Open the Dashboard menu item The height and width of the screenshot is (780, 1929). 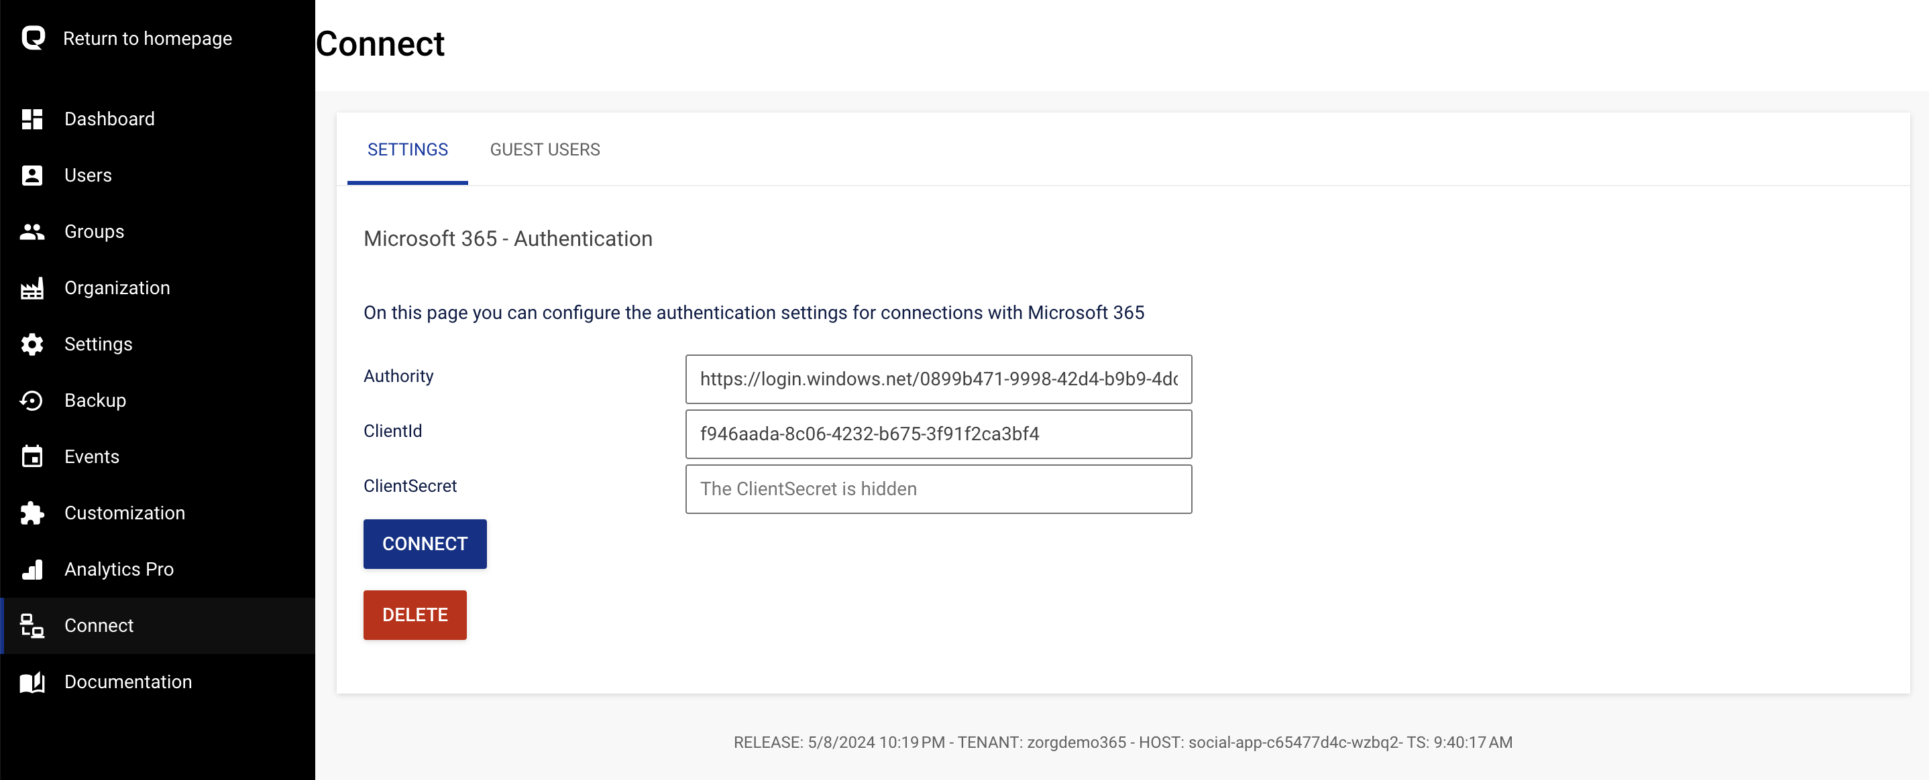pos(157,119)
